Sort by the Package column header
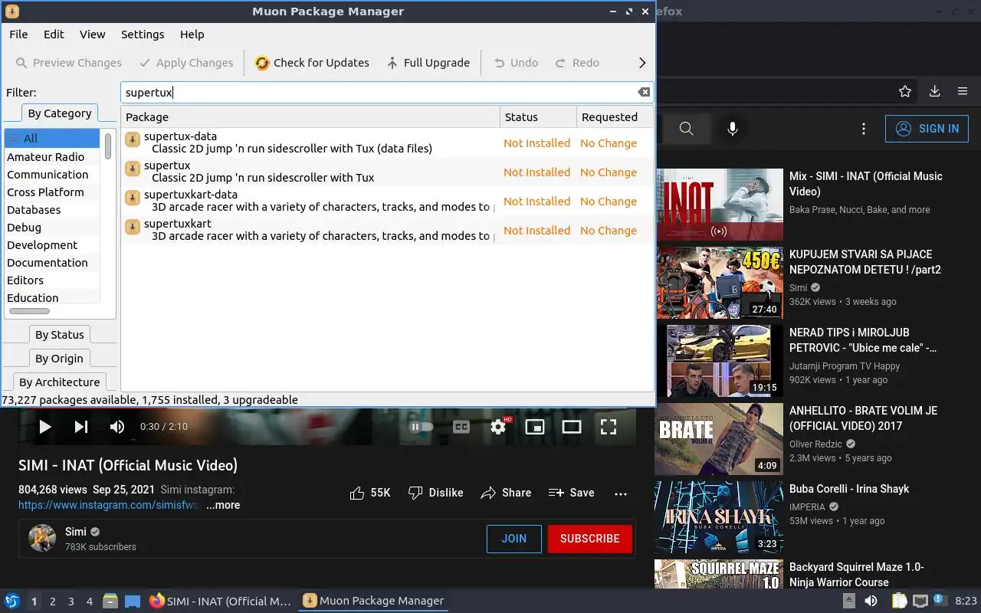 click(x=310, y=117)
